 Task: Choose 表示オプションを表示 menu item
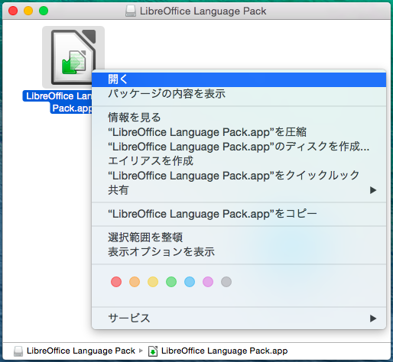tap(239, 252)
